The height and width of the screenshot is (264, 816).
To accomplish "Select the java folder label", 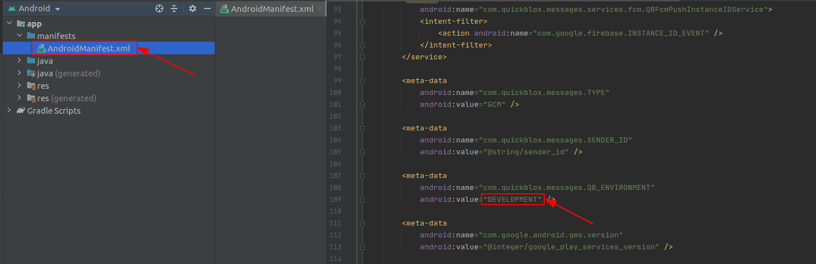I will (45, 61).
